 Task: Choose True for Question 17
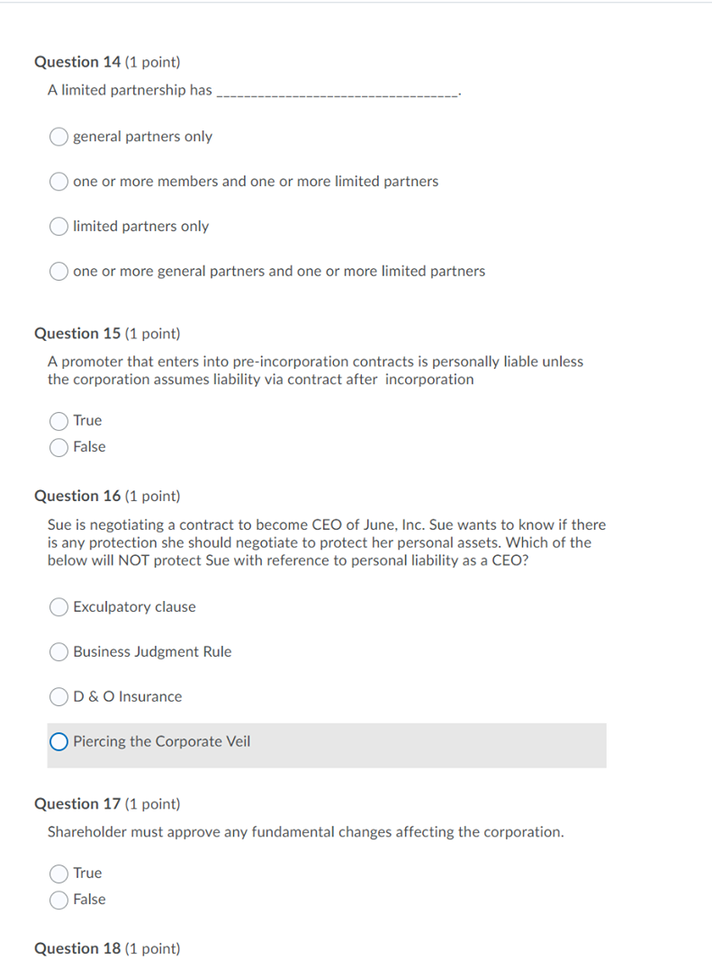click(59, 873)
